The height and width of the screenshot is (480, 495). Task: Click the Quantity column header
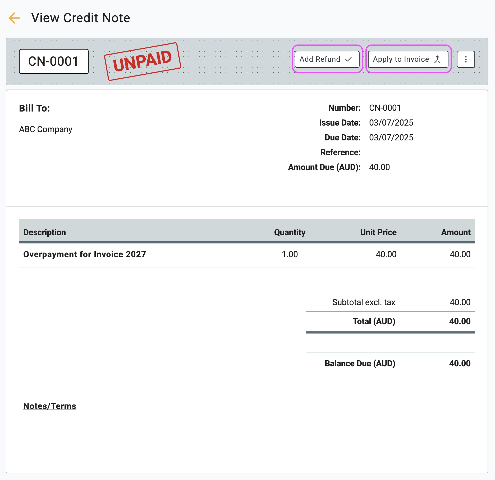click(290, 232)
